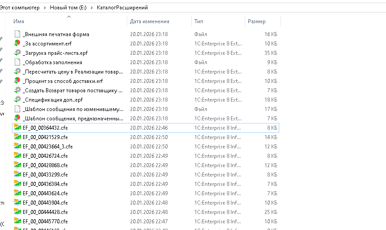
Task: Click the icon of EF_00_00428868.cfe
Action: [17, 165]
